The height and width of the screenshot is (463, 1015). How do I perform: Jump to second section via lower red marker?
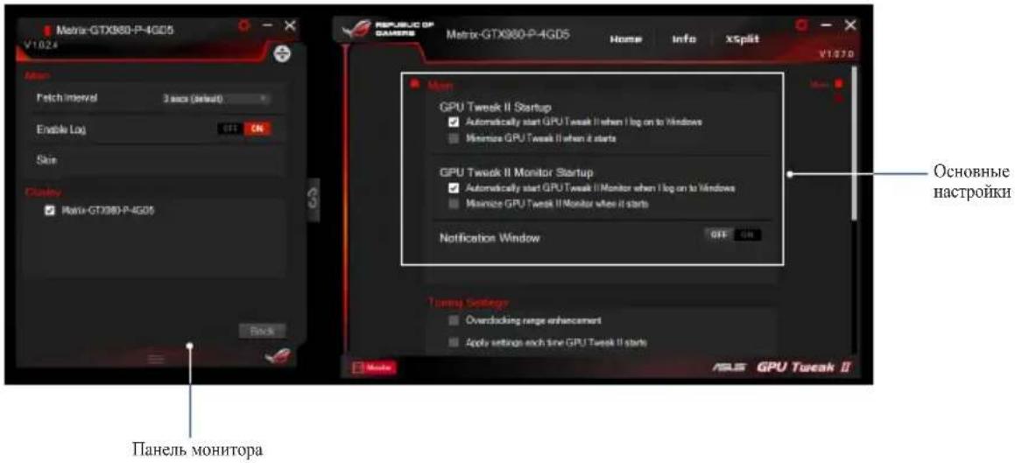click(837, 99)
